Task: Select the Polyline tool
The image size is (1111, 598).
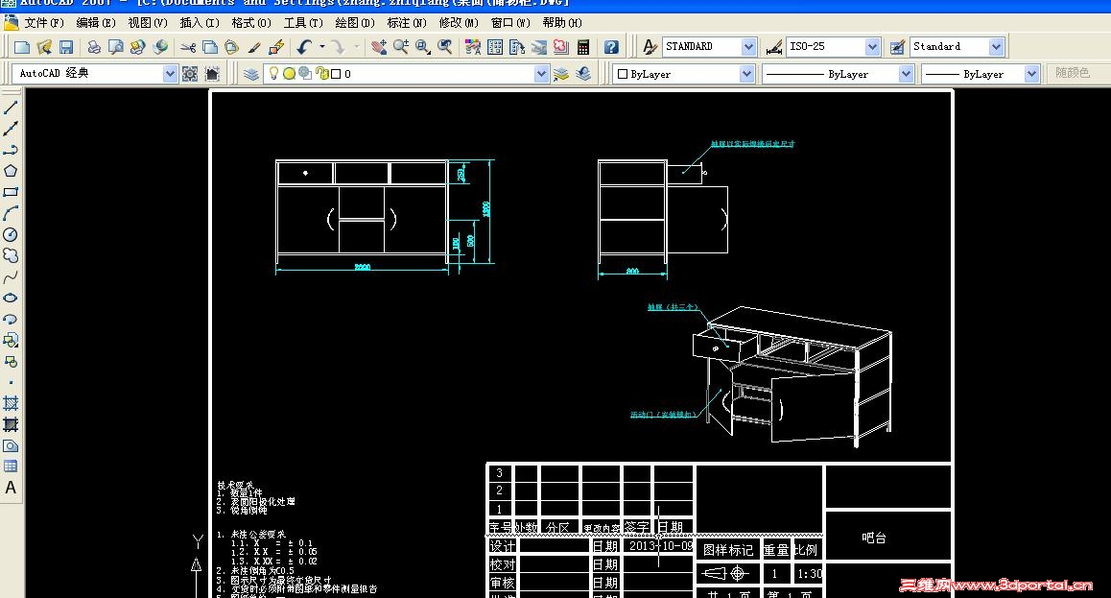Action: pyautogui.click(x=11, y=150)
